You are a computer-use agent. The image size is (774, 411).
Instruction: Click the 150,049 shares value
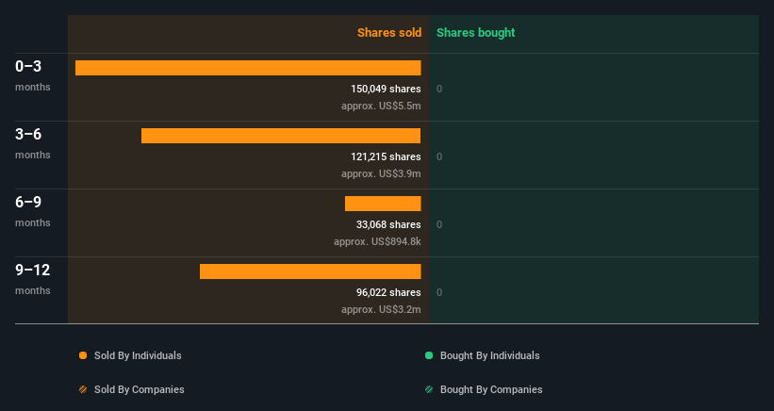point(386,89)
